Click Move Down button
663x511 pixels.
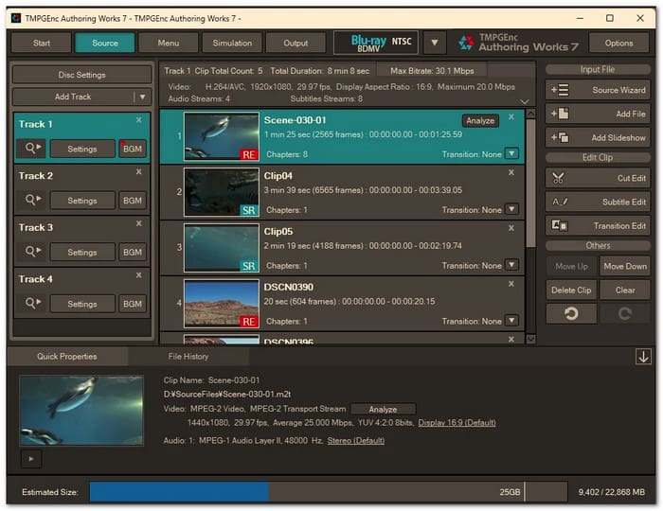624,266
